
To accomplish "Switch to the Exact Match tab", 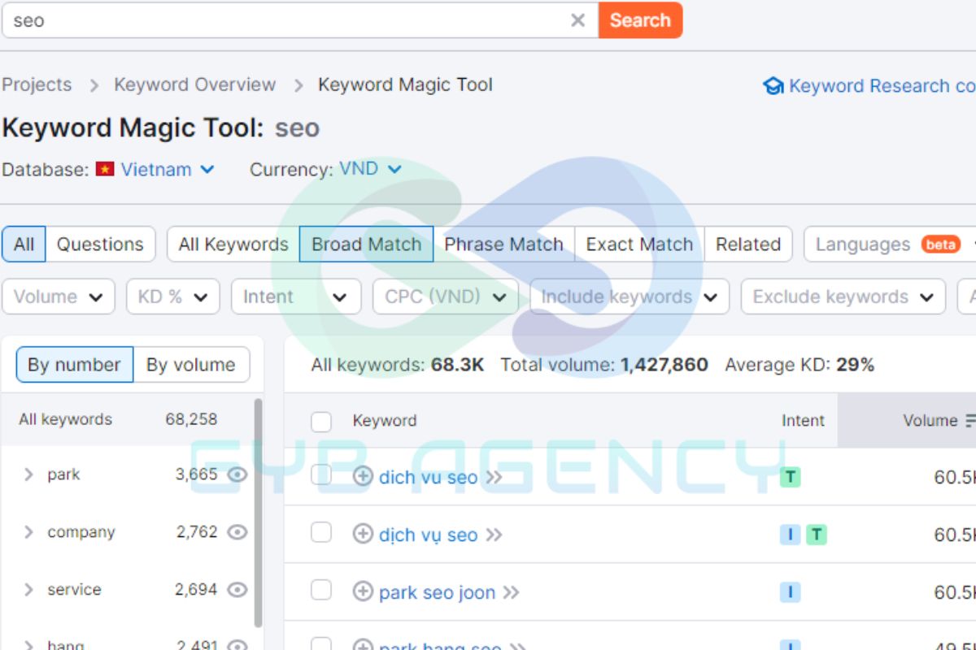I will (639, 244).
